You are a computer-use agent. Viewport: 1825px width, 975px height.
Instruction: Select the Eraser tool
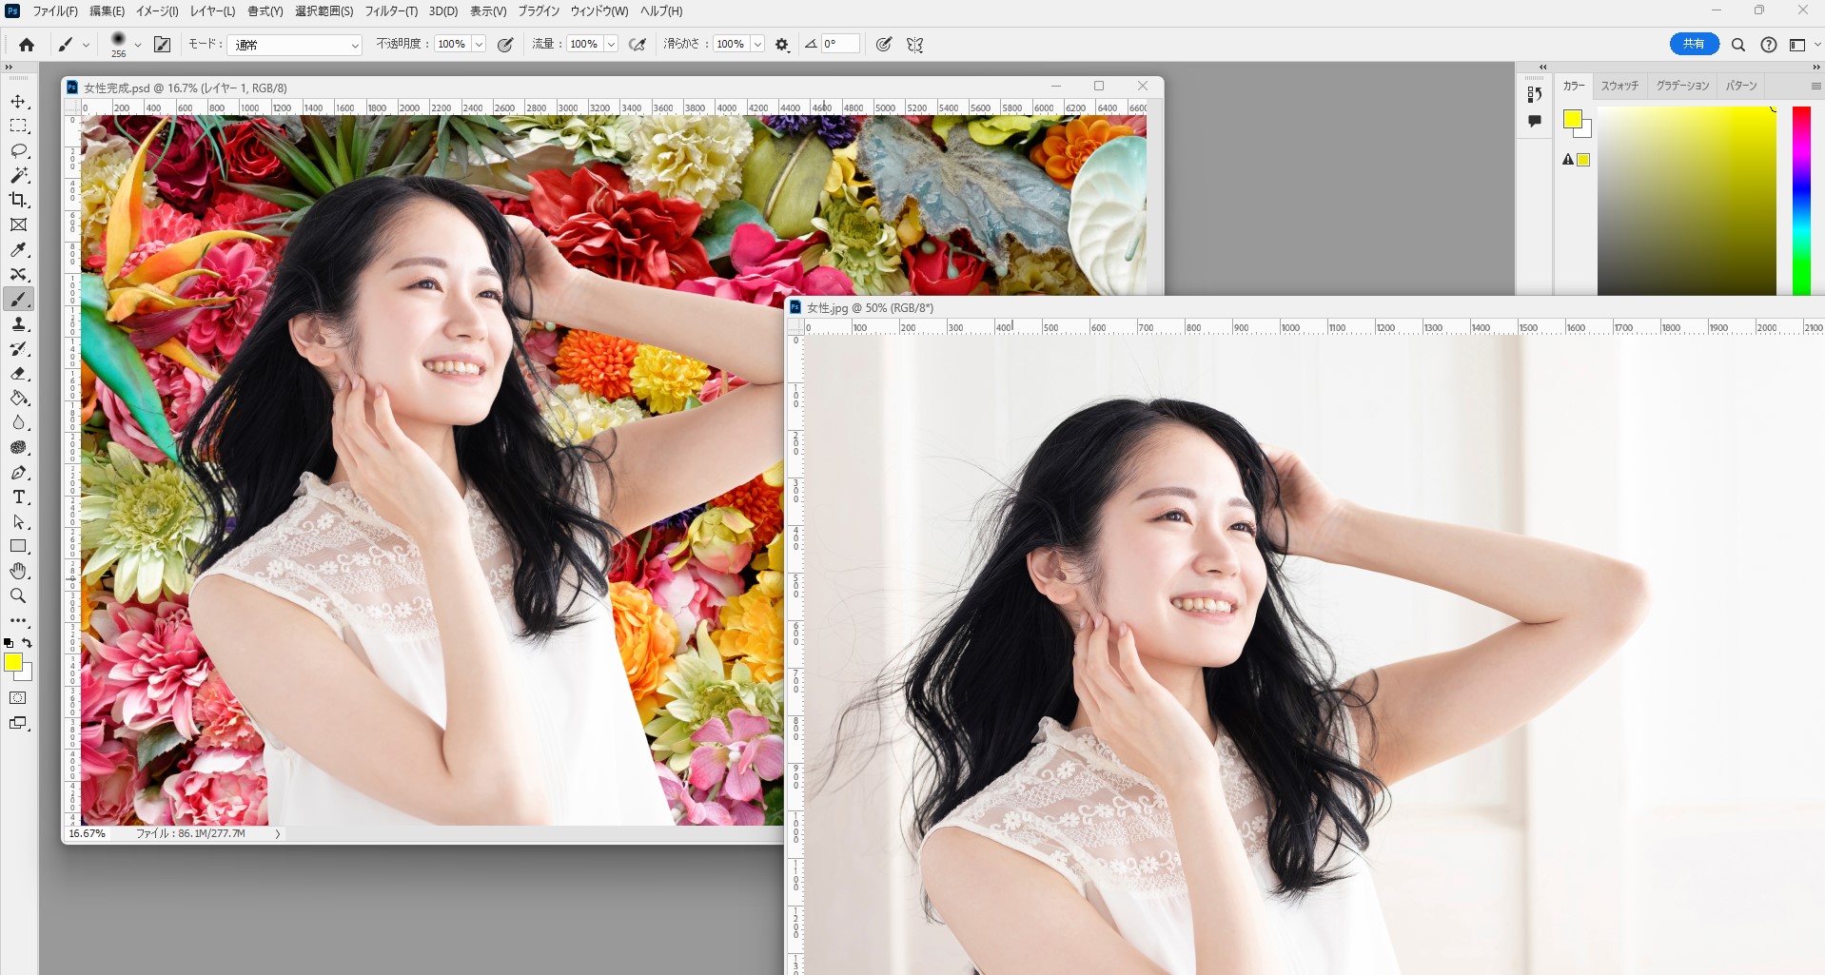click(18, 374)
